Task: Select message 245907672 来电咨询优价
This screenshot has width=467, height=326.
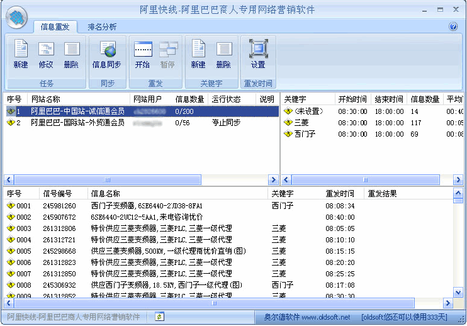Action: coord(228,216)
